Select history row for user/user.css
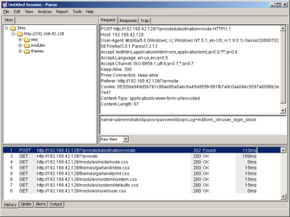Viewport: 290px width, 217px height. 142,191
